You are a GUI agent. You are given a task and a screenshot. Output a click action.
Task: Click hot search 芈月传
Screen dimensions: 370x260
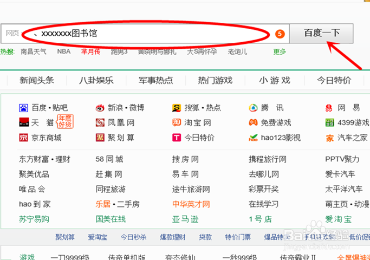coord(90,51)
